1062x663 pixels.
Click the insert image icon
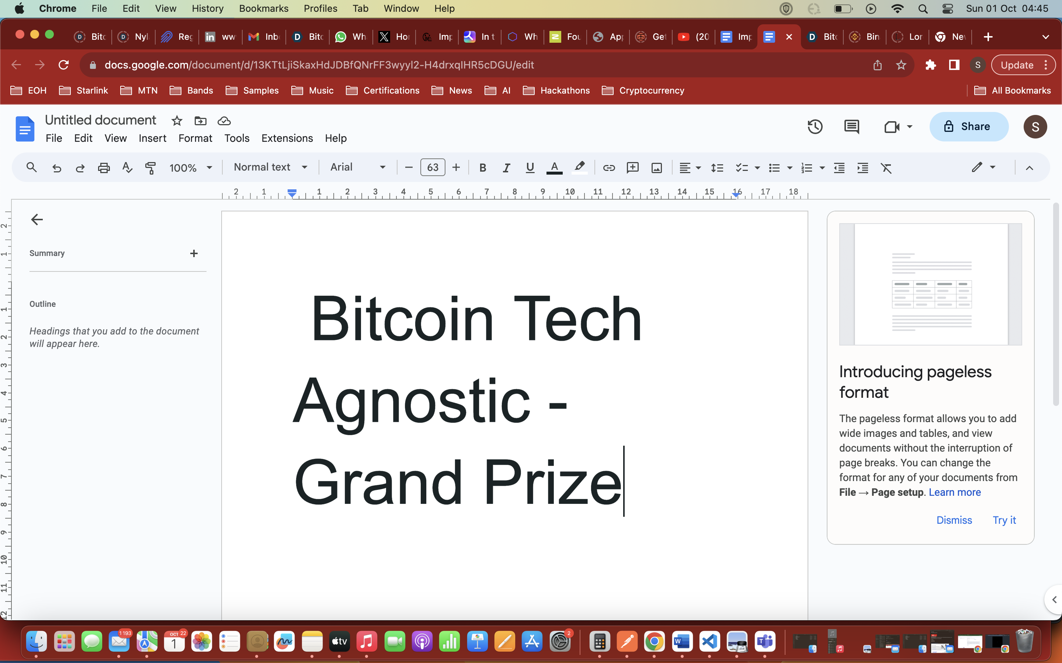[x=656, y=168]
